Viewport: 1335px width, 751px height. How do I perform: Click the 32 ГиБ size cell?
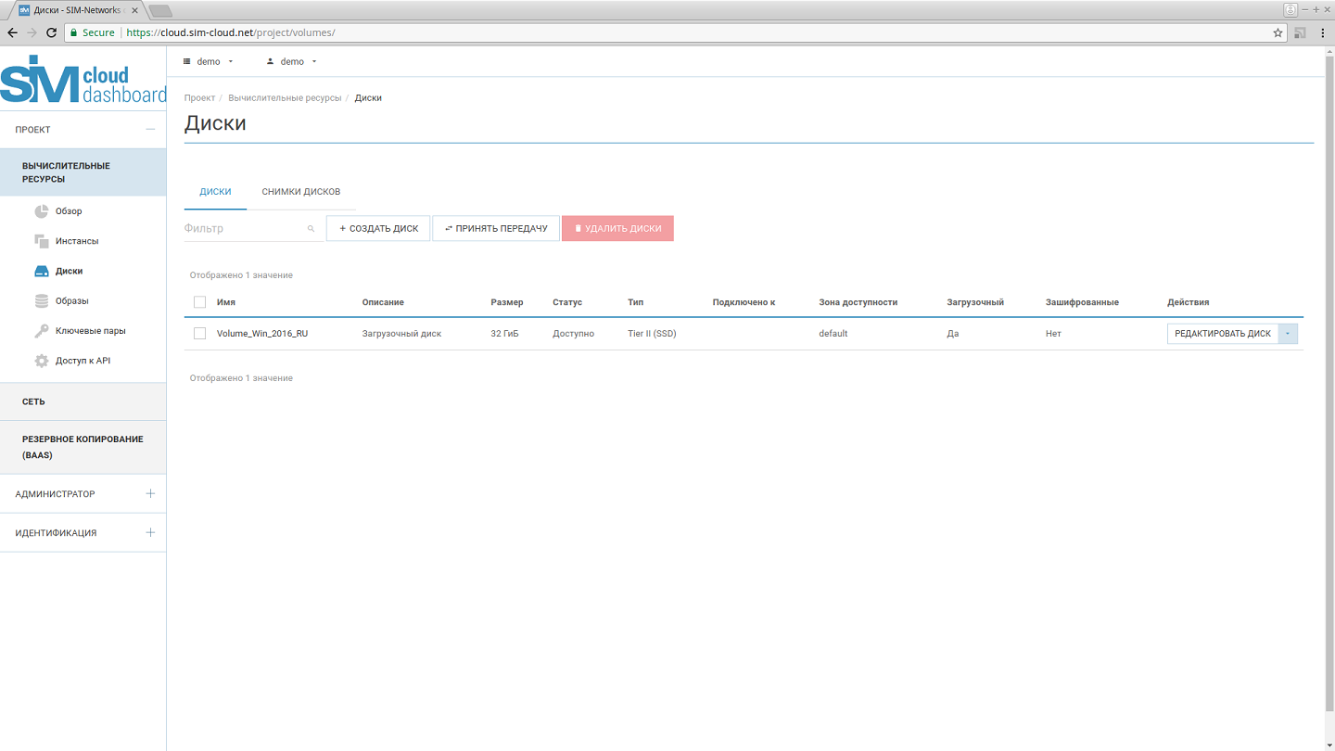[x=504, y=334]
